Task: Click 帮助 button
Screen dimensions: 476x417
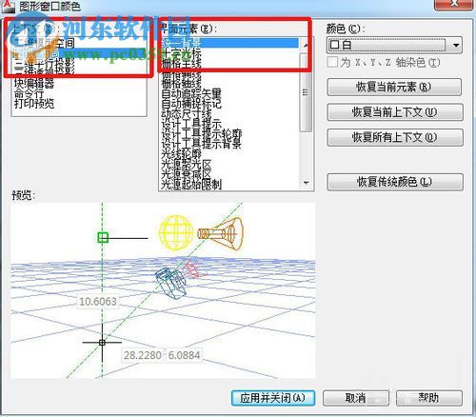Action: click(429, 398)
